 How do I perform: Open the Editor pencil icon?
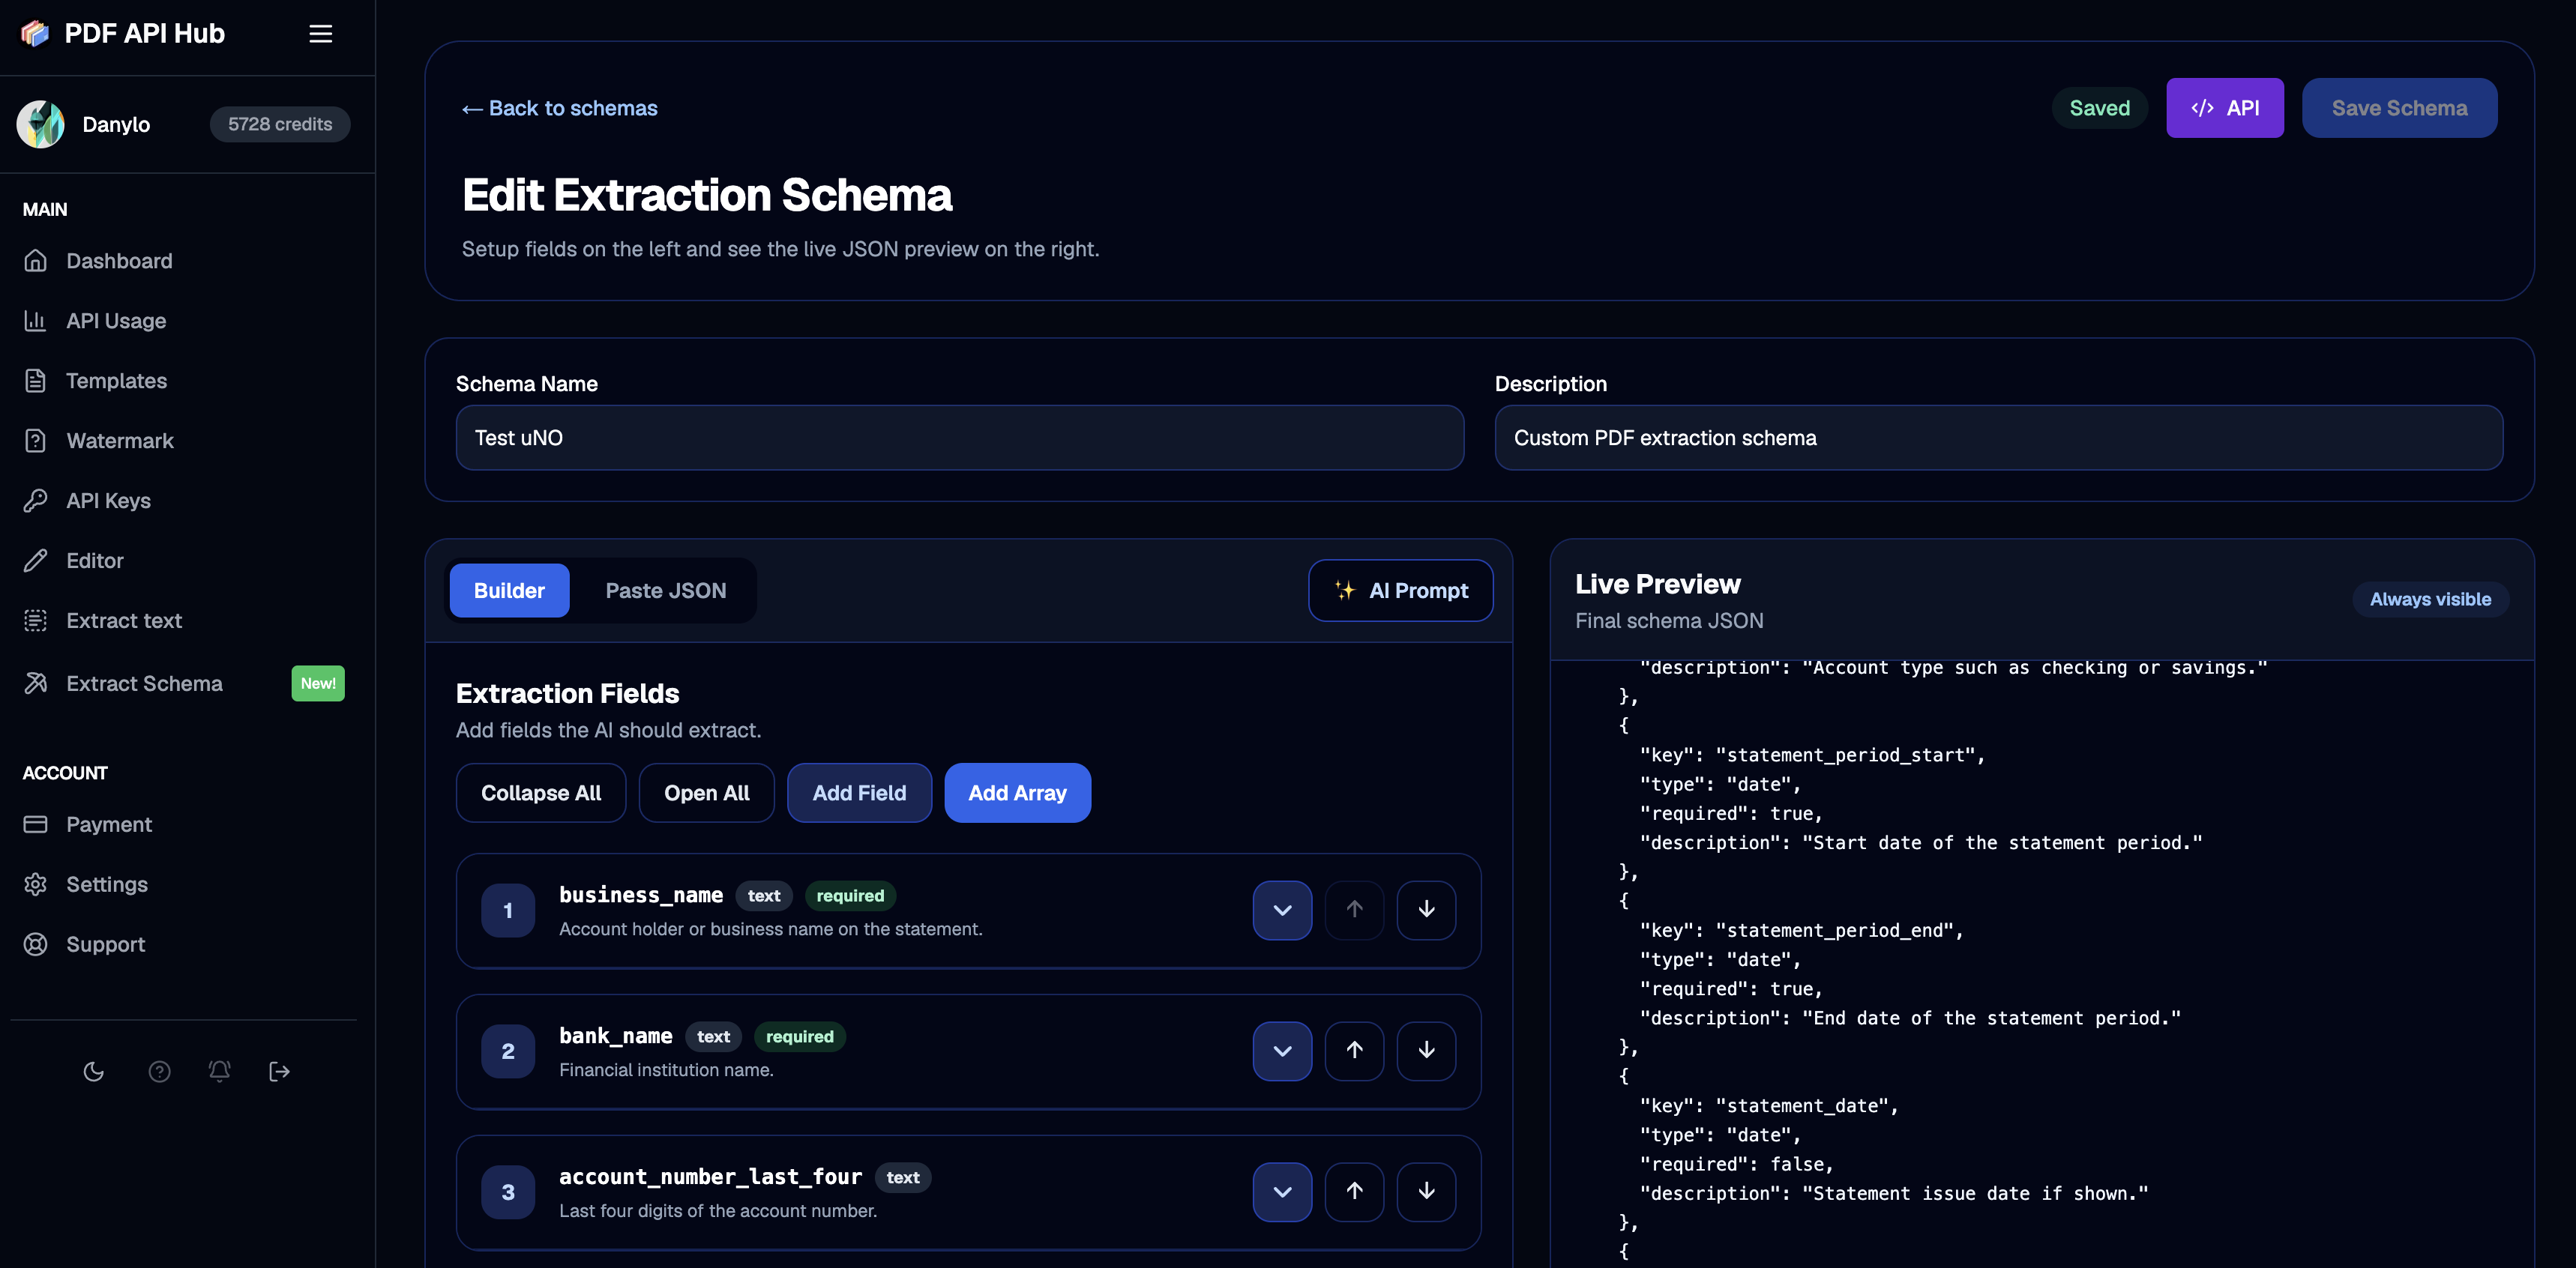[x=36, y=561]
